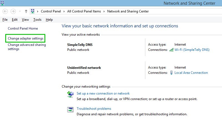Click Set up a new connection or network

tap(103, 93)
